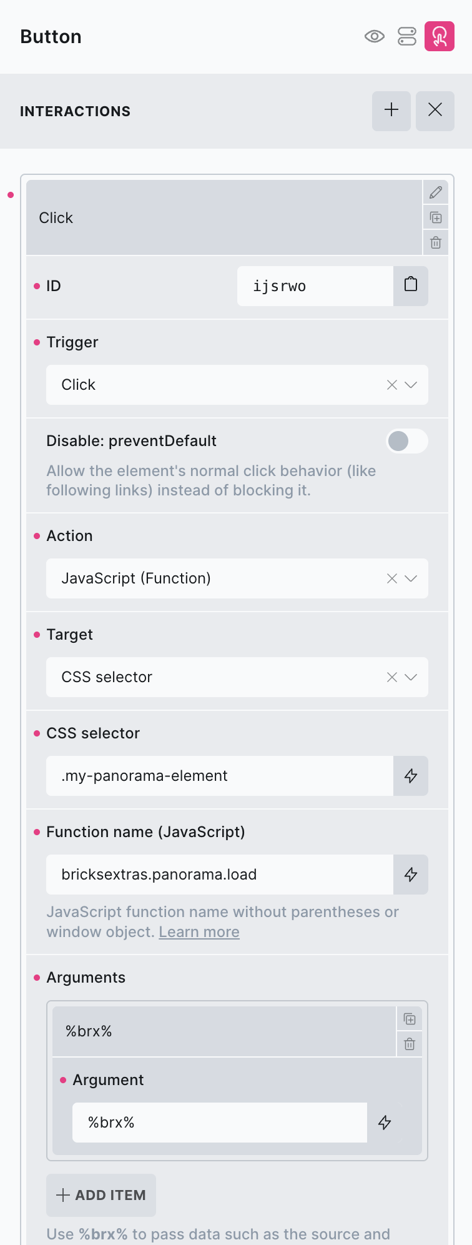472x1245 pixels.
Task: Open the Target dropdown
Action: point(411,677)
